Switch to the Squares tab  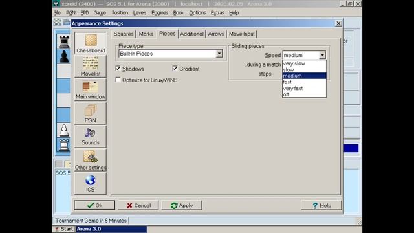coord(124,34)
